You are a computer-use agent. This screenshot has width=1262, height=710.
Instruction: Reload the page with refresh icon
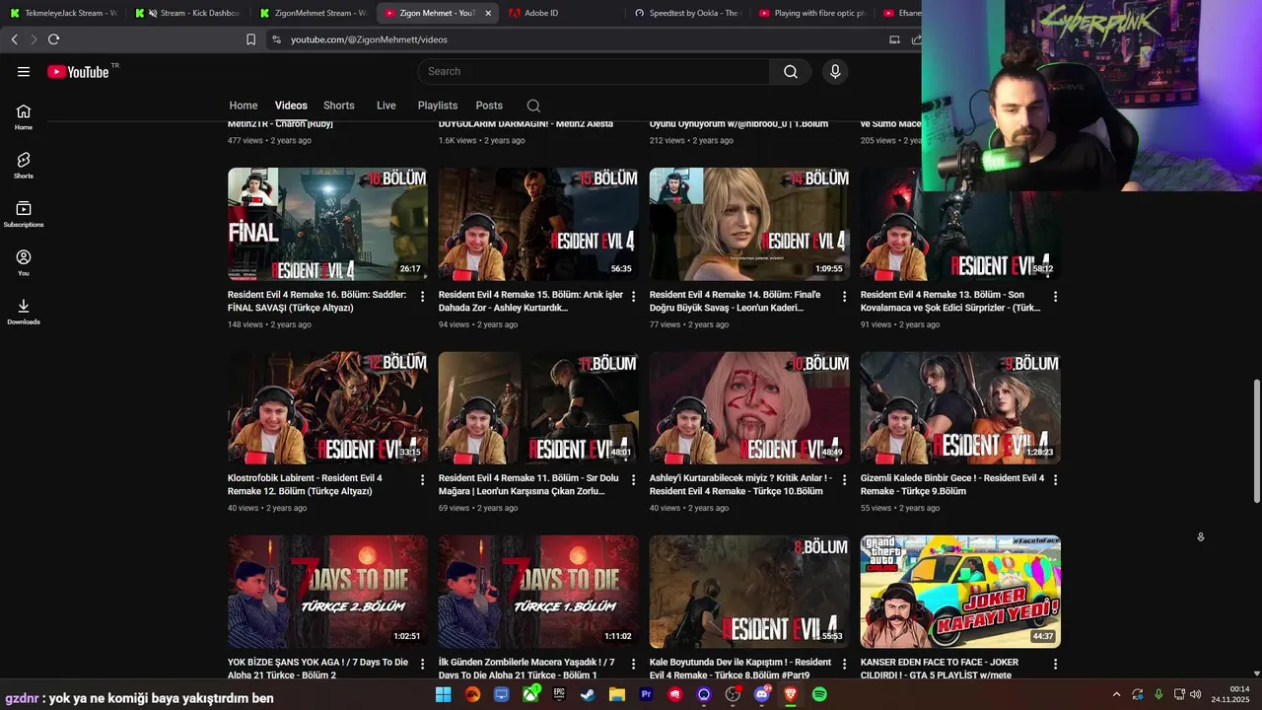(x=53, y=39)
